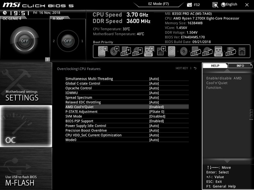The width and height of the screenshot is (254, 190).
Task: Open the SETTINGS motherboard settings menu
Action: click(x=26, y=84)
